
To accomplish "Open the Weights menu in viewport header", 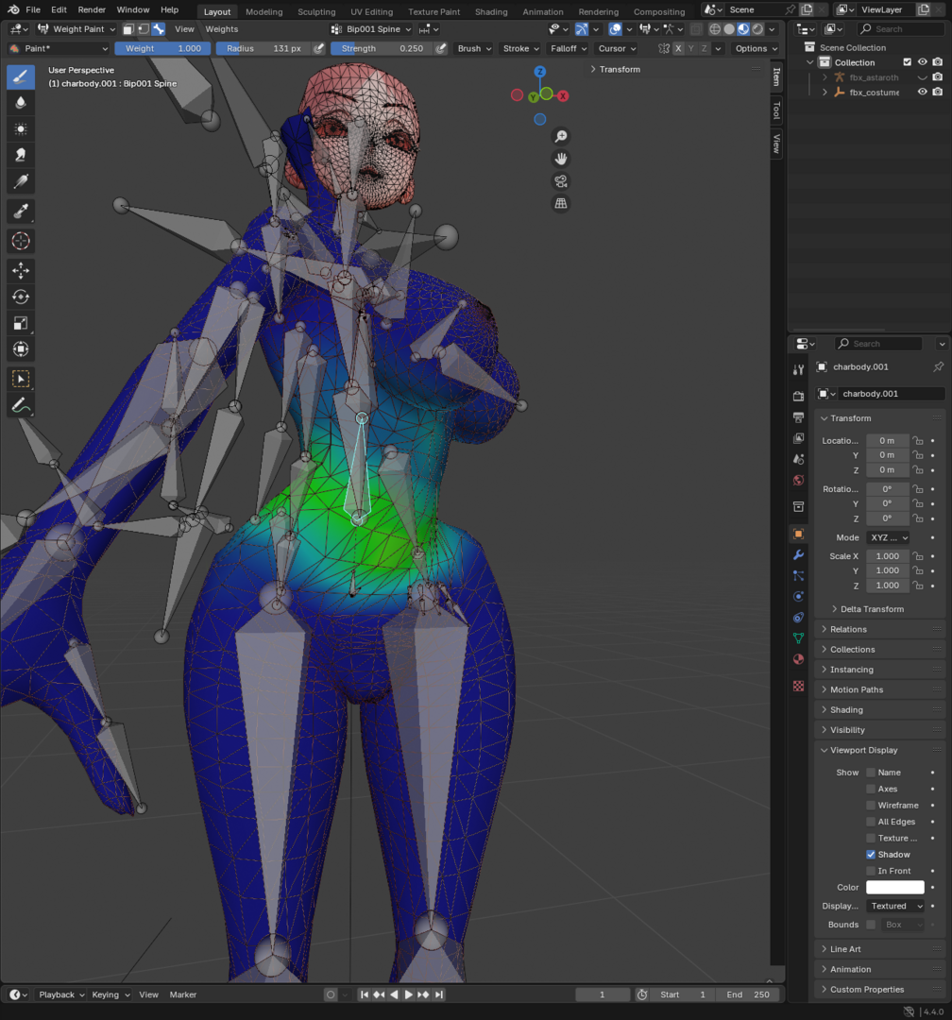I will coord(221,29).
